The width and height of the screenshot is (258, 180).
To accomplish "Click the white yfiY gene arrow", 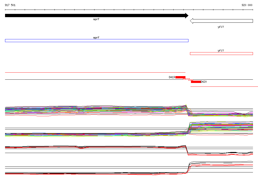I will [x=221, y=21].
